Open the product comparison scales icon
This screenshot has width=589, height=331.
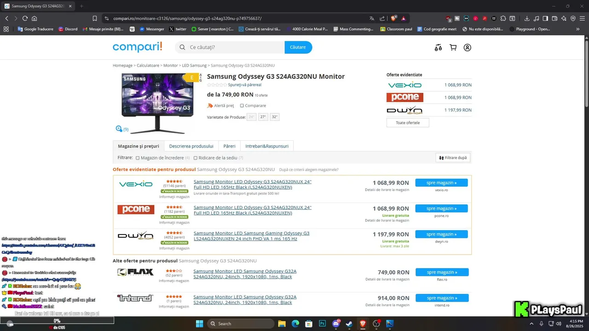click(x=439, y=47)
